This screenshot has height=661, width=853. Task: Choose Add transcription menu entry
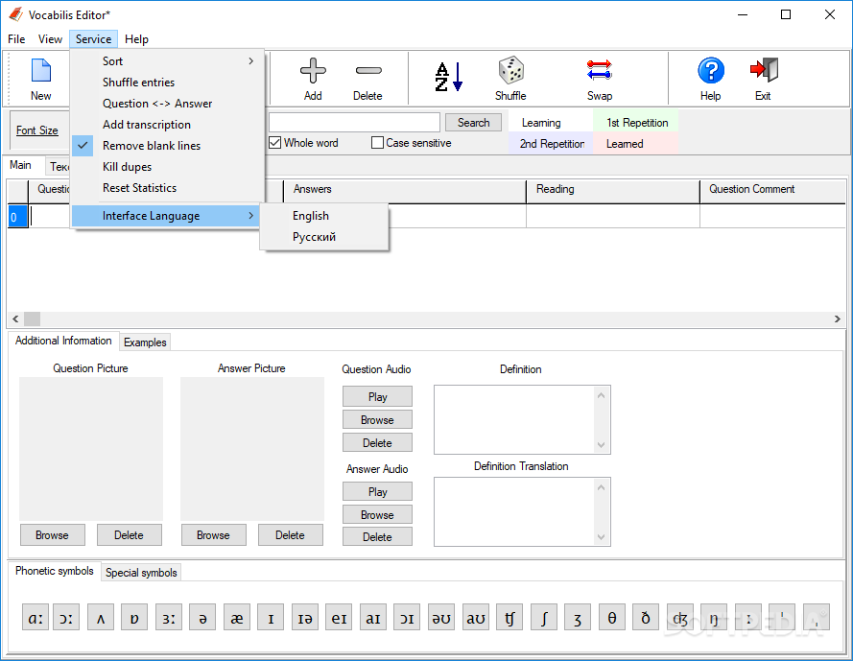click(168, 125)
